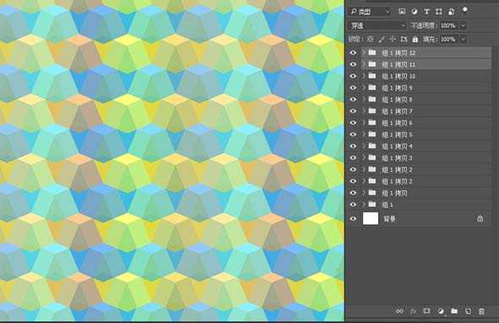Click the lock all padlock icon

(x=415, y=39)
